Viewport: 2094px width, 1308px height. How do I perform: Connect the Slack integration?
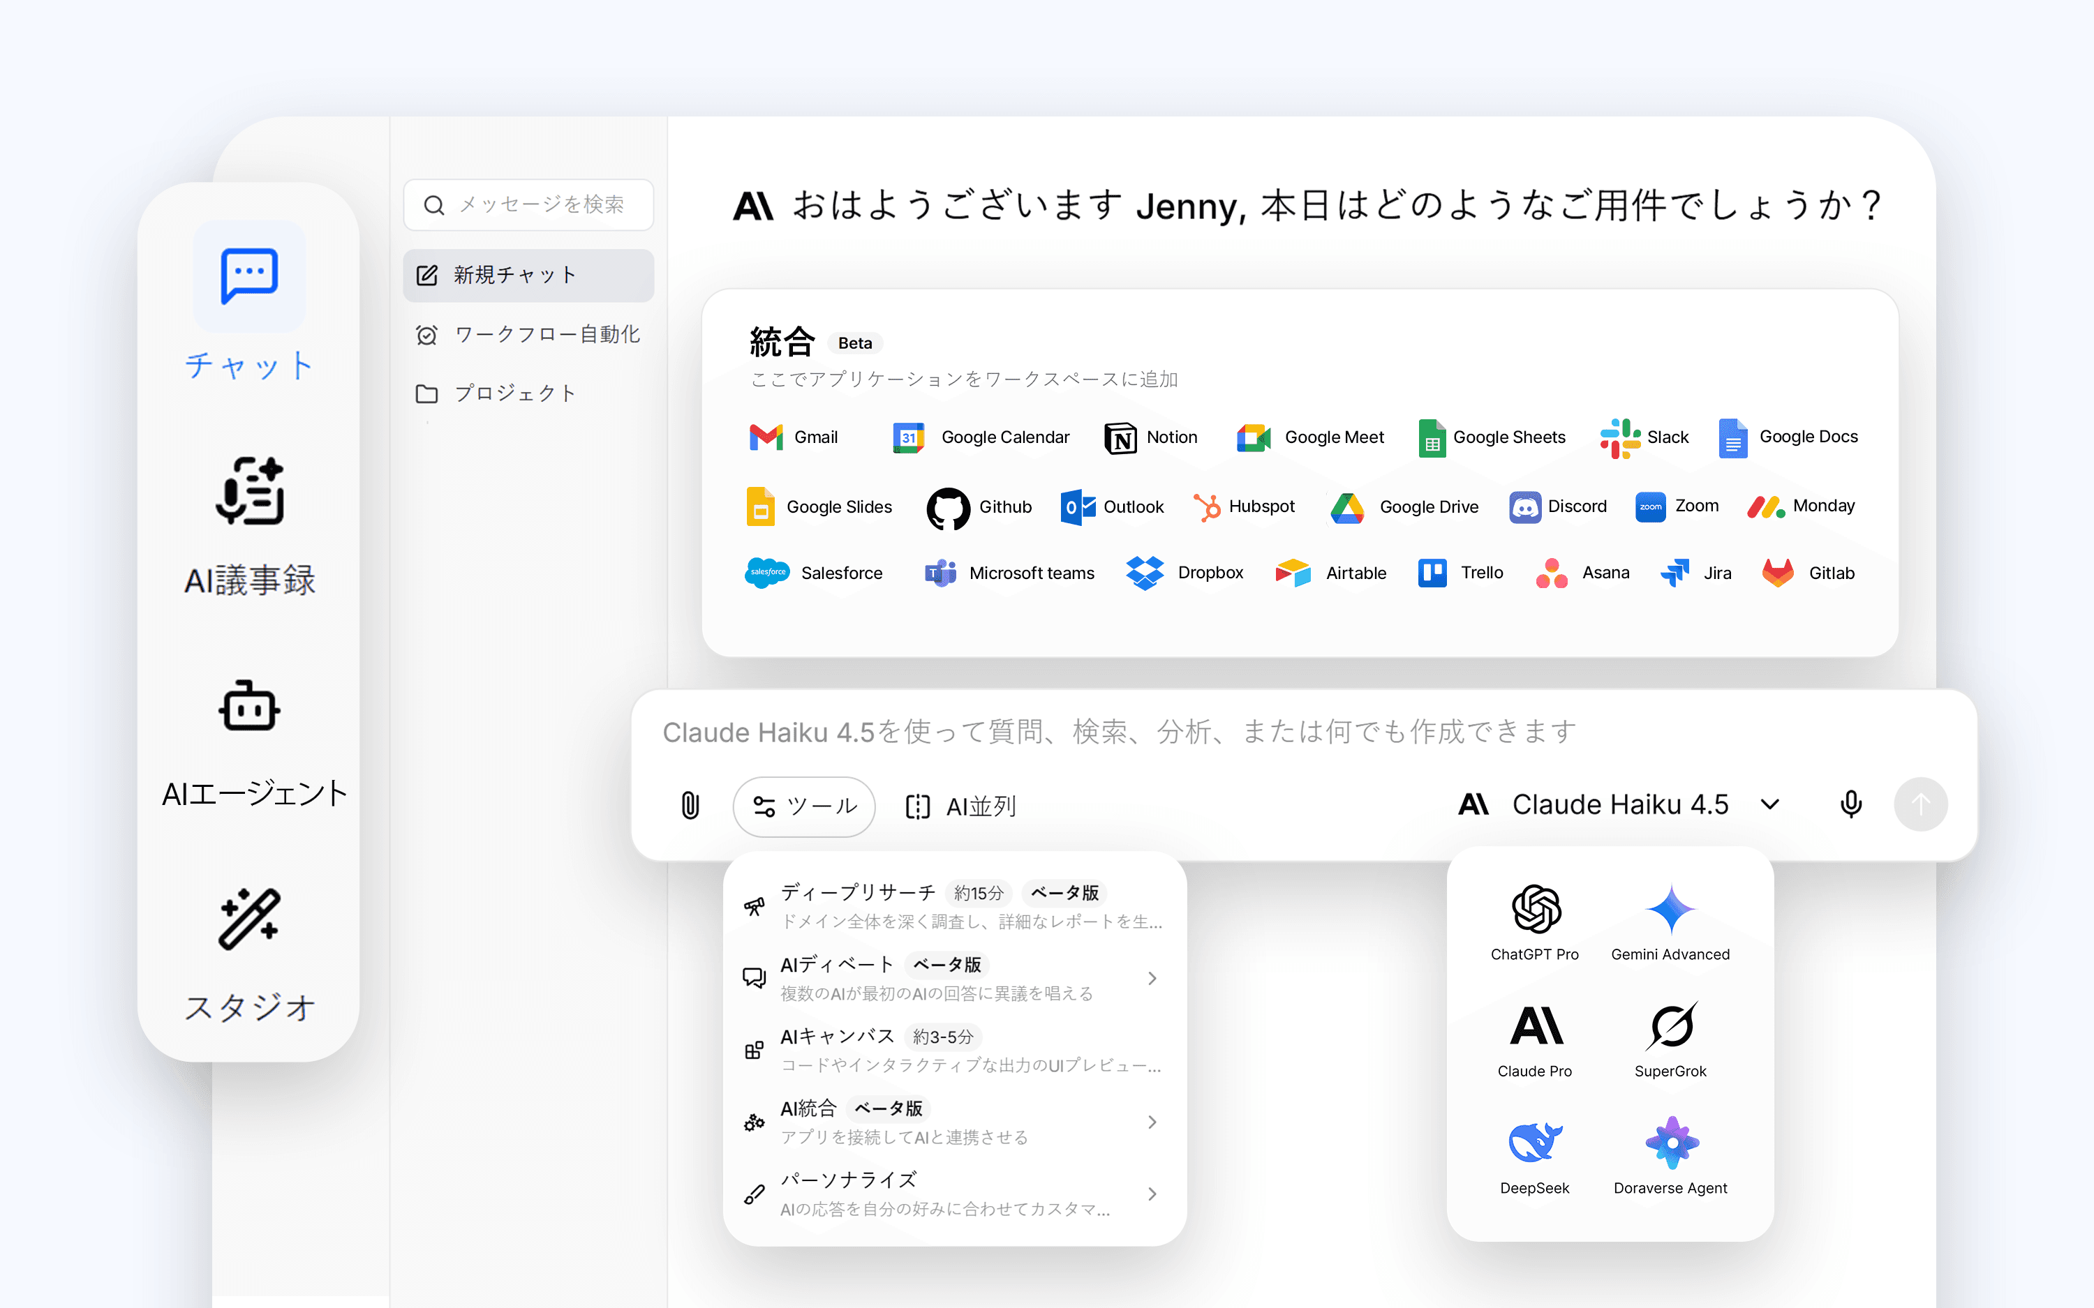(1644, 437)
